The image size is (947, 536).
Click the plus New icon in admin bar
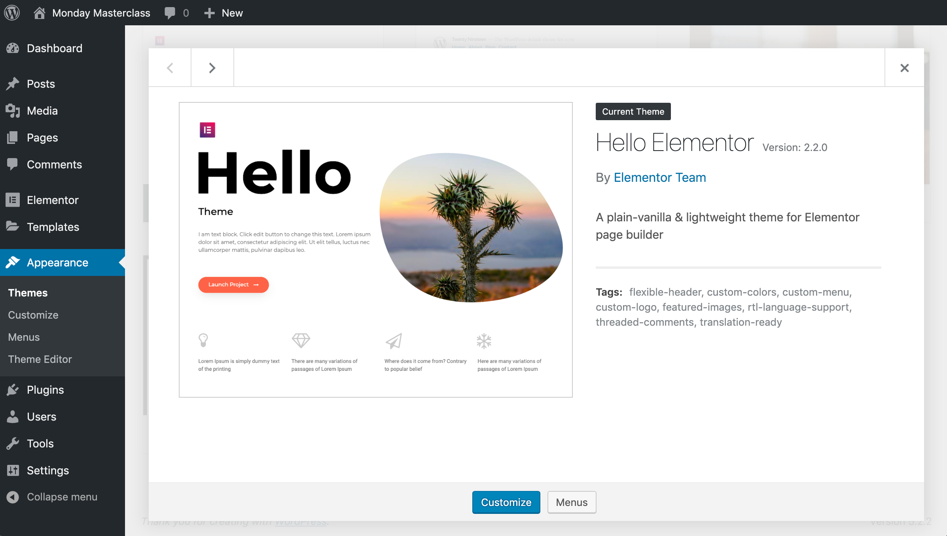209,13
